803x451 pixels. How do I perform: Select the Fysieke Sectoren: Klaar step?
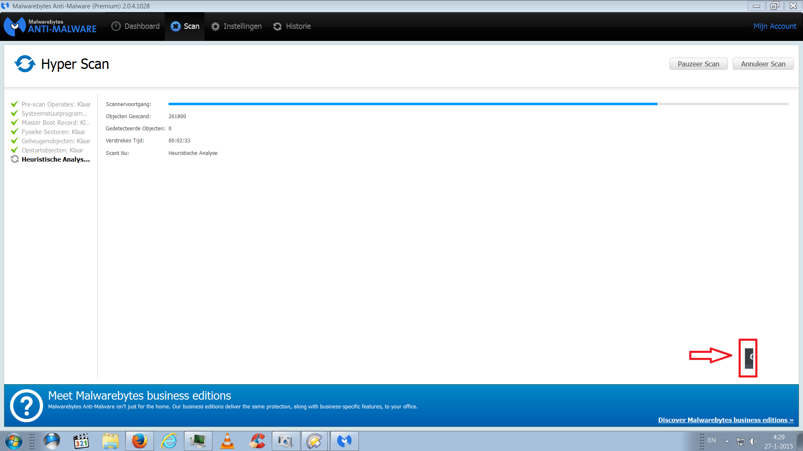[x=48, y=132]
